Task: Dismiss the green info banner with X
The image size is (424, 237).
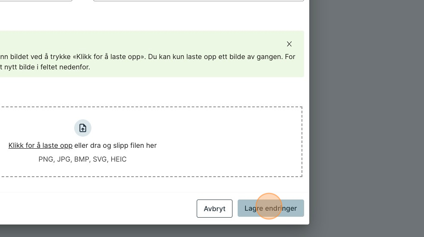Action: [x=289, y=44]
